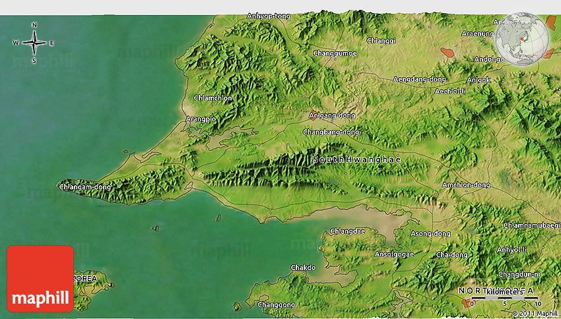561x319 pixels.
Task: Click the Ch'amch'on place label
Action: [x=213, y=98]
